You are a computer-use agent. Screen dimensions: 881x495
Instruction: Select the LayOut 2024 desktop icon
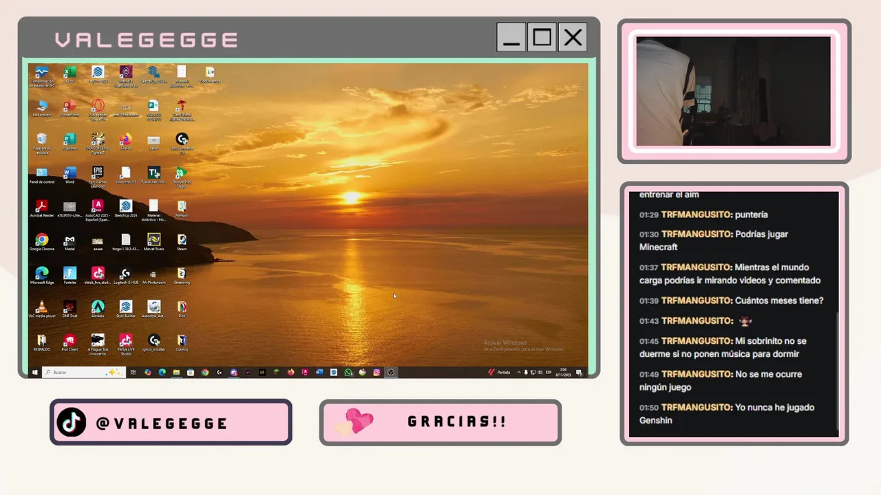click(x=98, y=74)
